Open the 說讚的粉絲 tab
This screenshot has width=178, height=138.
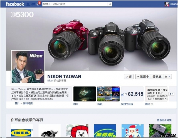[x=127, y=104]
